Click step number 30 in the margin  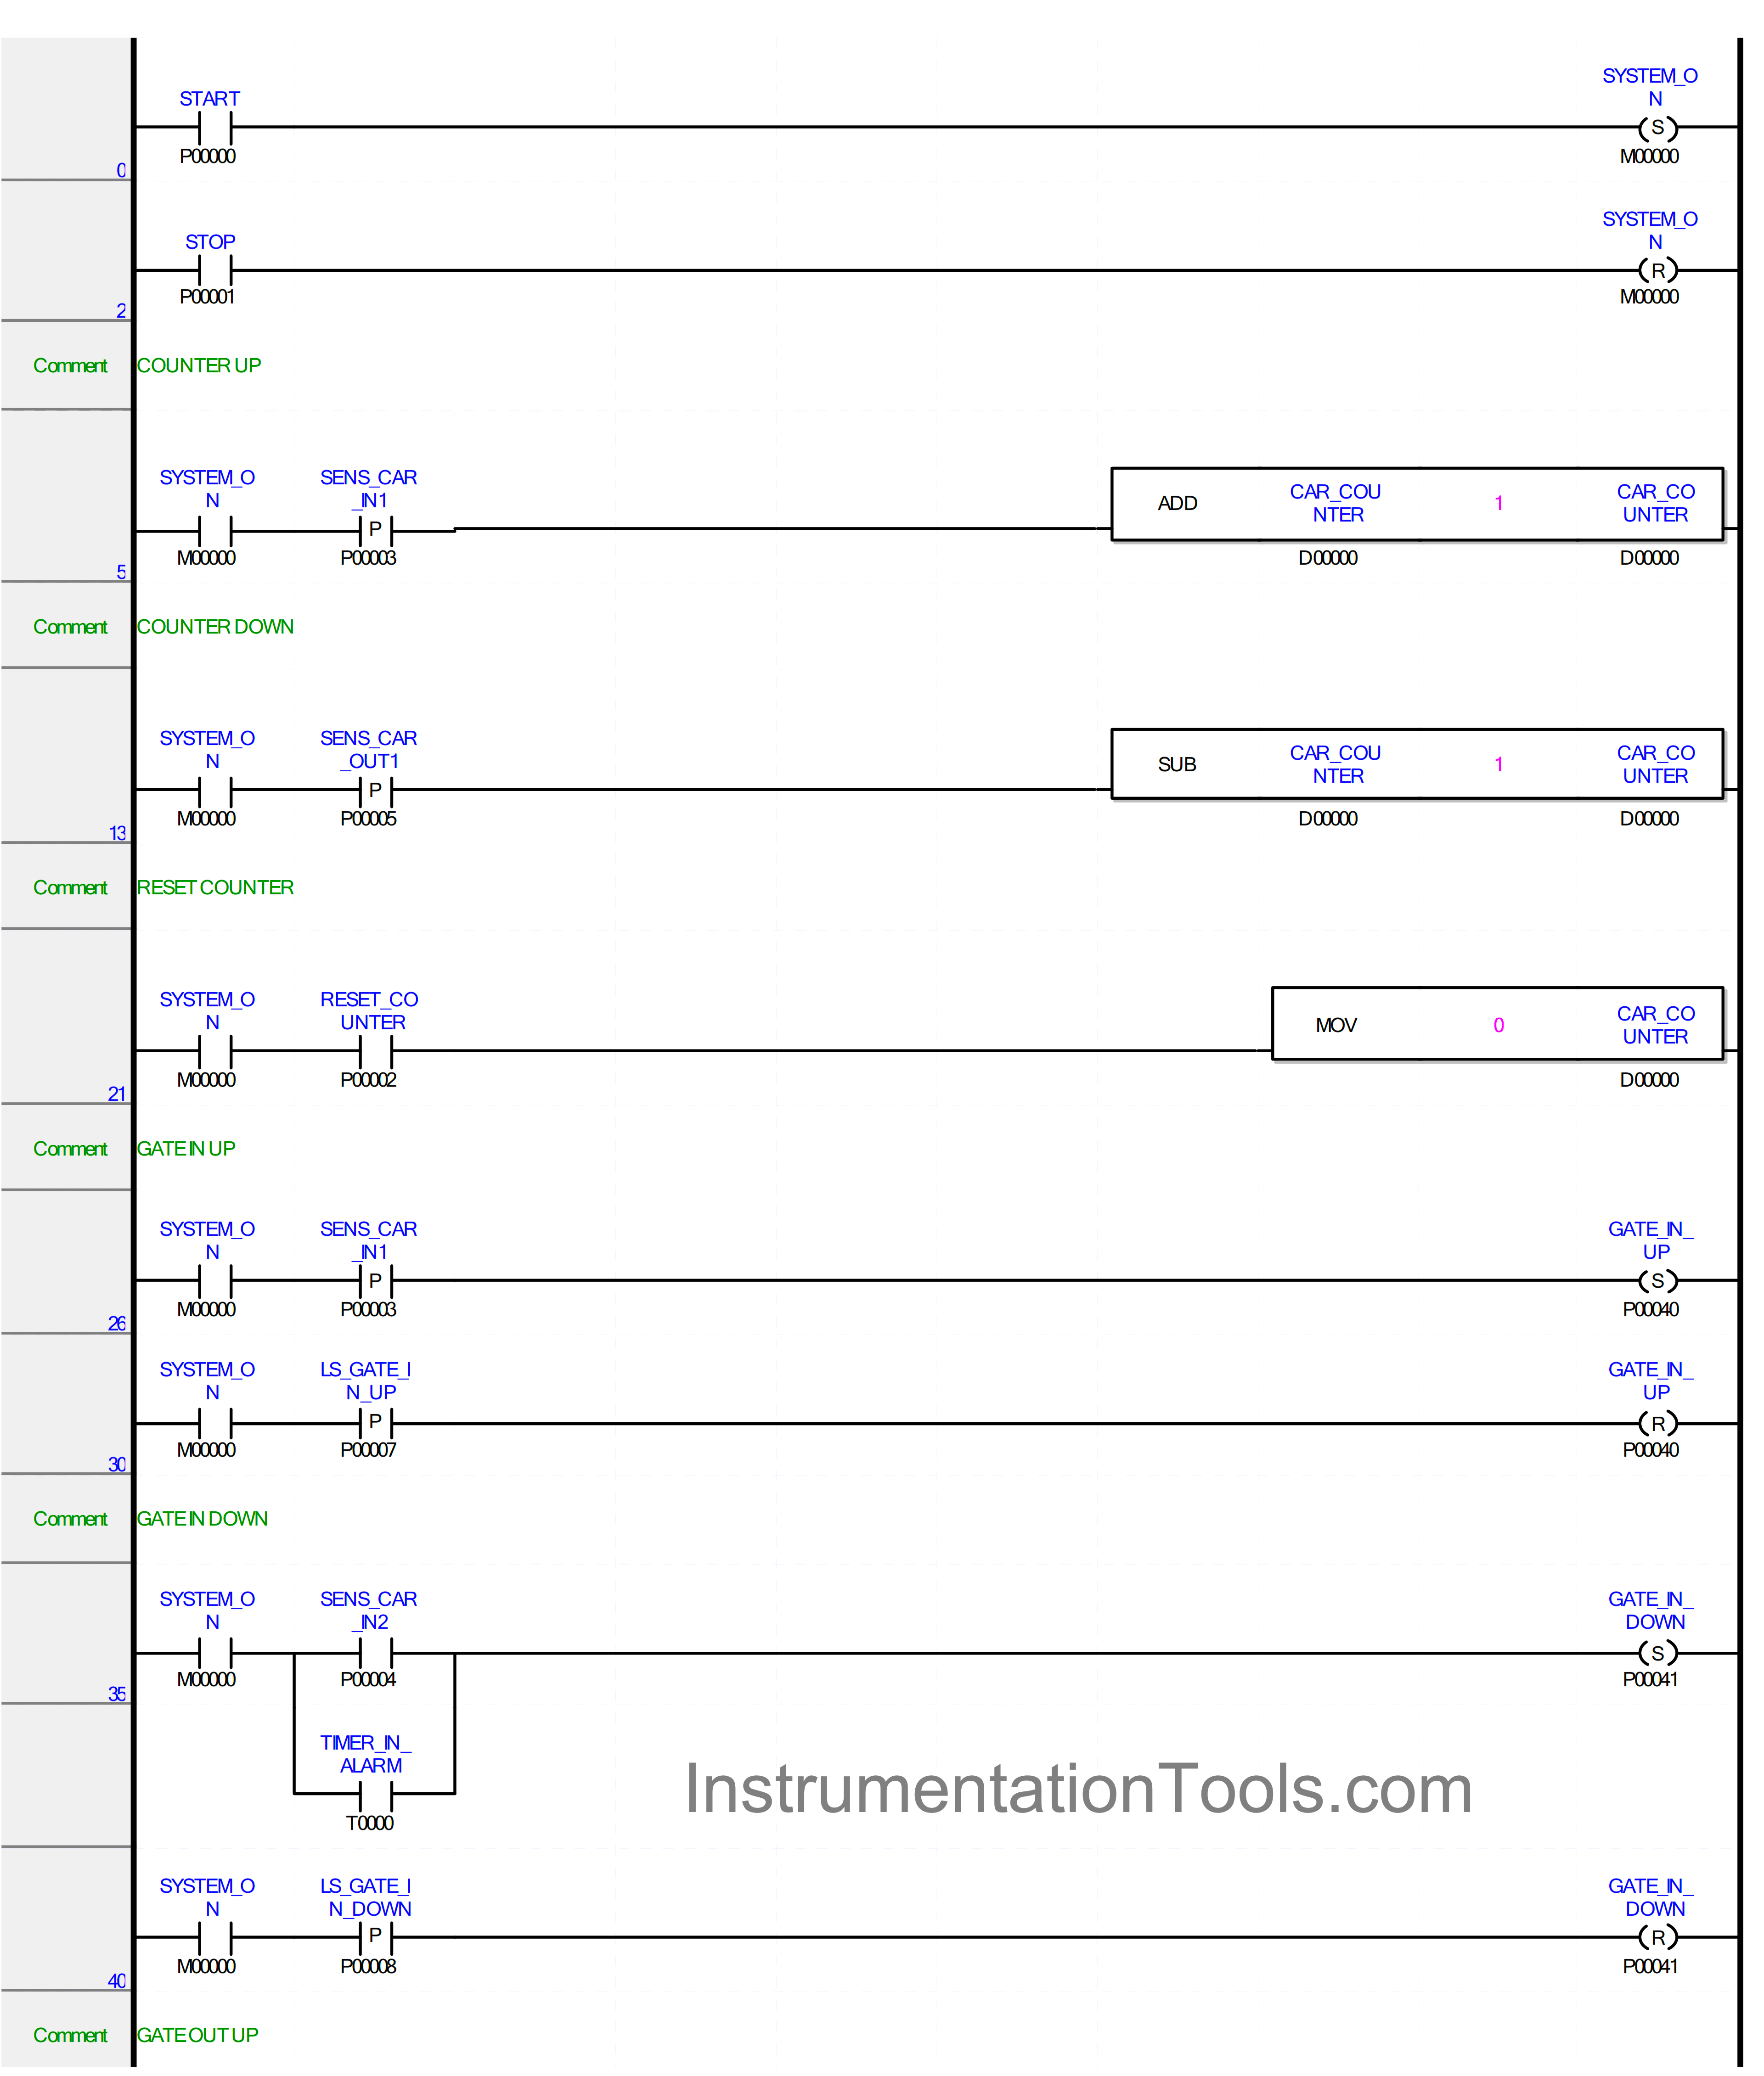[117, 1464]
